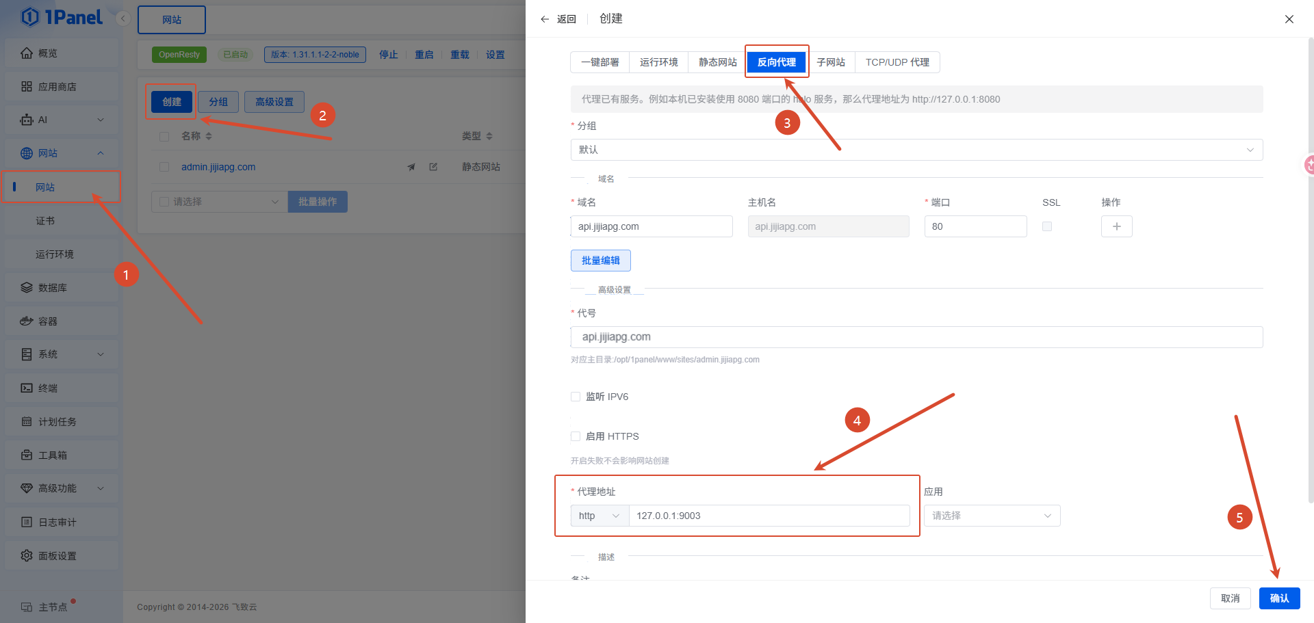Switch to the 静态网站 tab

pos(717,62)
